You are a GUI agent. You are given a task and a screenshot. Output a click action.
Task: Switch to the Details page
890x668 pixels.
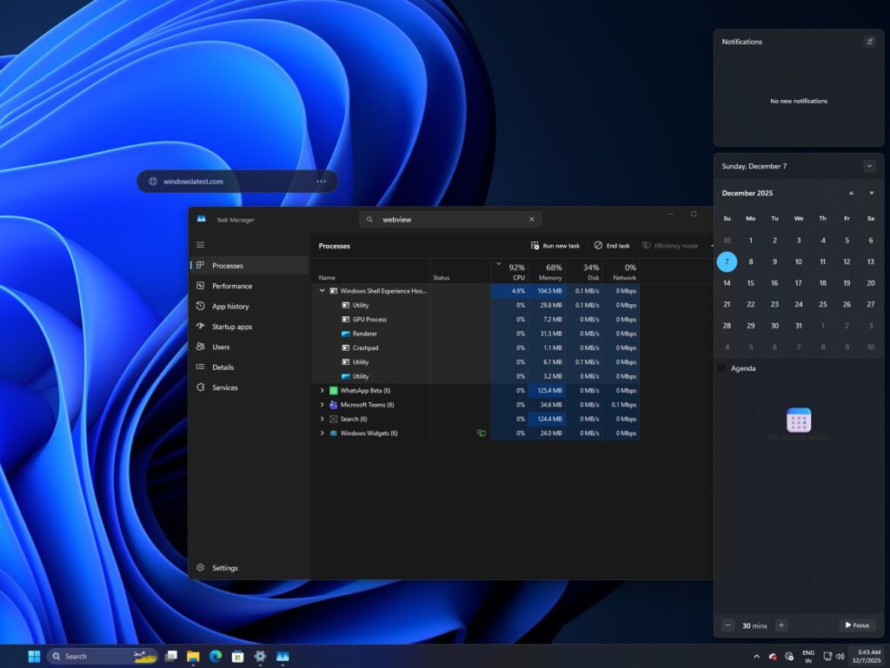click(222, 367)
